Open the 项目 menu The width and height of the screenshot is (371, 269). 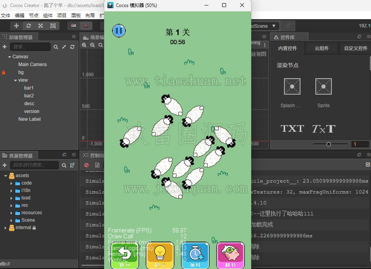click(62, 16)
